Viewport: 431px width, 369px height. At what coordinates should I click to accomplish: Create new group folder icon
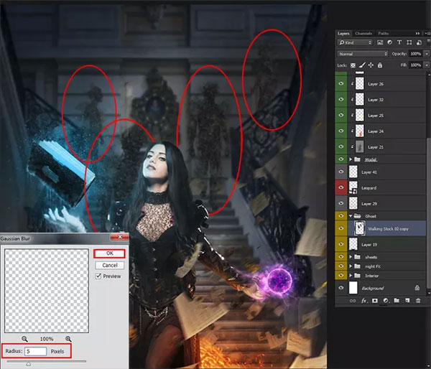397,301
